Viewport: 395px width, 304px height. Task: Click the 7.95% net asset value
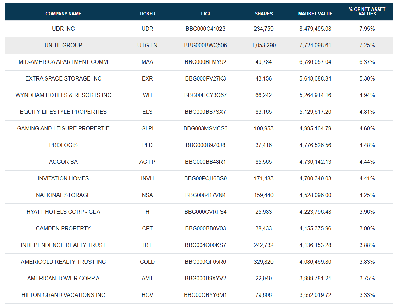367,29
